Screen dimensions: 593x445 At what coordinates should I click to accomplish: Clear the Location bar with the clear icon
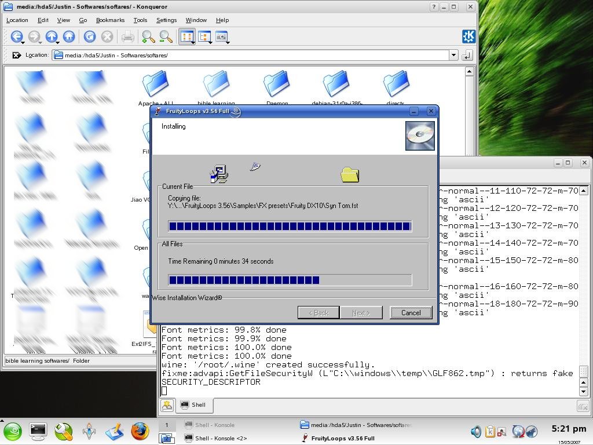tap(16, 55)
